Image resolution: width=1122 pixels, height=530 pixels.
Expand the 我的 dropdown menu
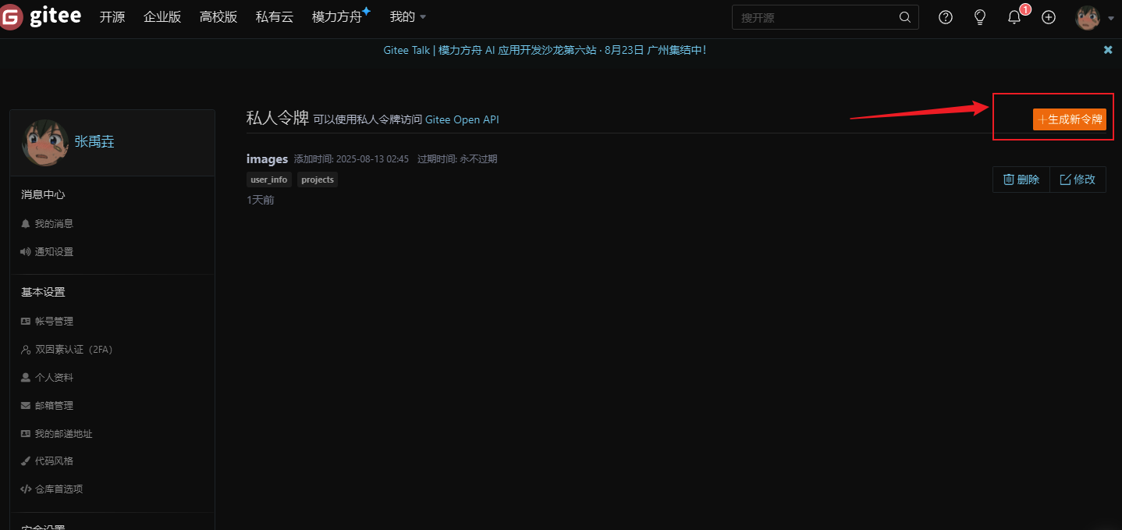click(x=408, y=17)
